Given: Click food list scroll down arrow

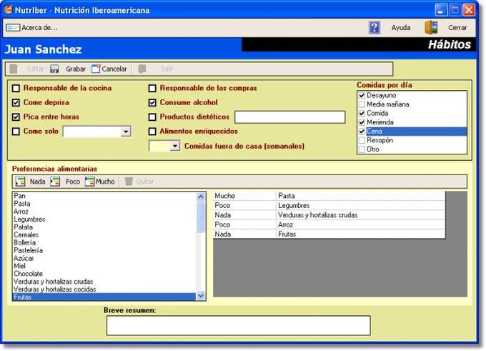Looking at the screenshot, I should pyautogui.click(x=201, y=296).
